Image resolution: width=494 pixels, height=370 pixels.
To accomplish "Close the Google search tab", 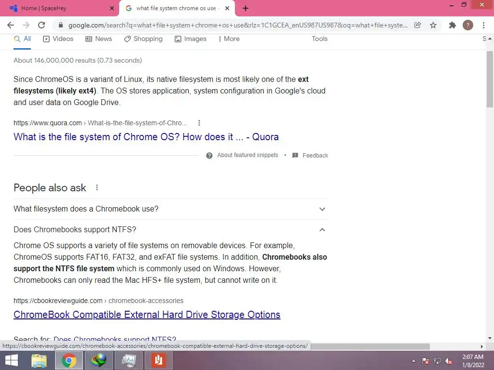I will click(x=227, y=9).
